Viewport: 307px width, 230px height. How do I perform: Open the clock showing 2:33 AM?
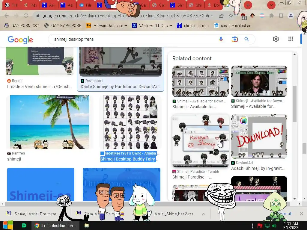(x=291, y=226)
